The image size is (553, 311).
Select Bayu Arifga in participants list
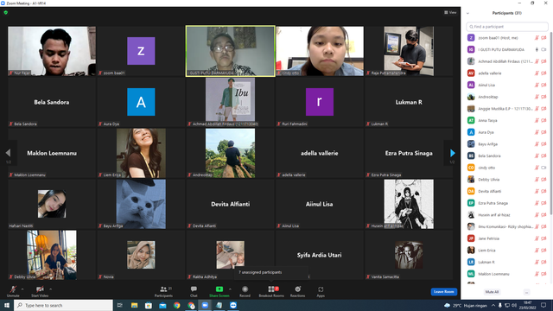[x=507, y=144]
